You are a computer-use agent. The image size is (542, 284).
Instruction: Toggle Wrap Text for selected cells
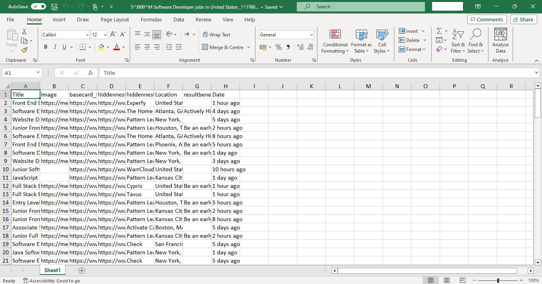(216, 35)
